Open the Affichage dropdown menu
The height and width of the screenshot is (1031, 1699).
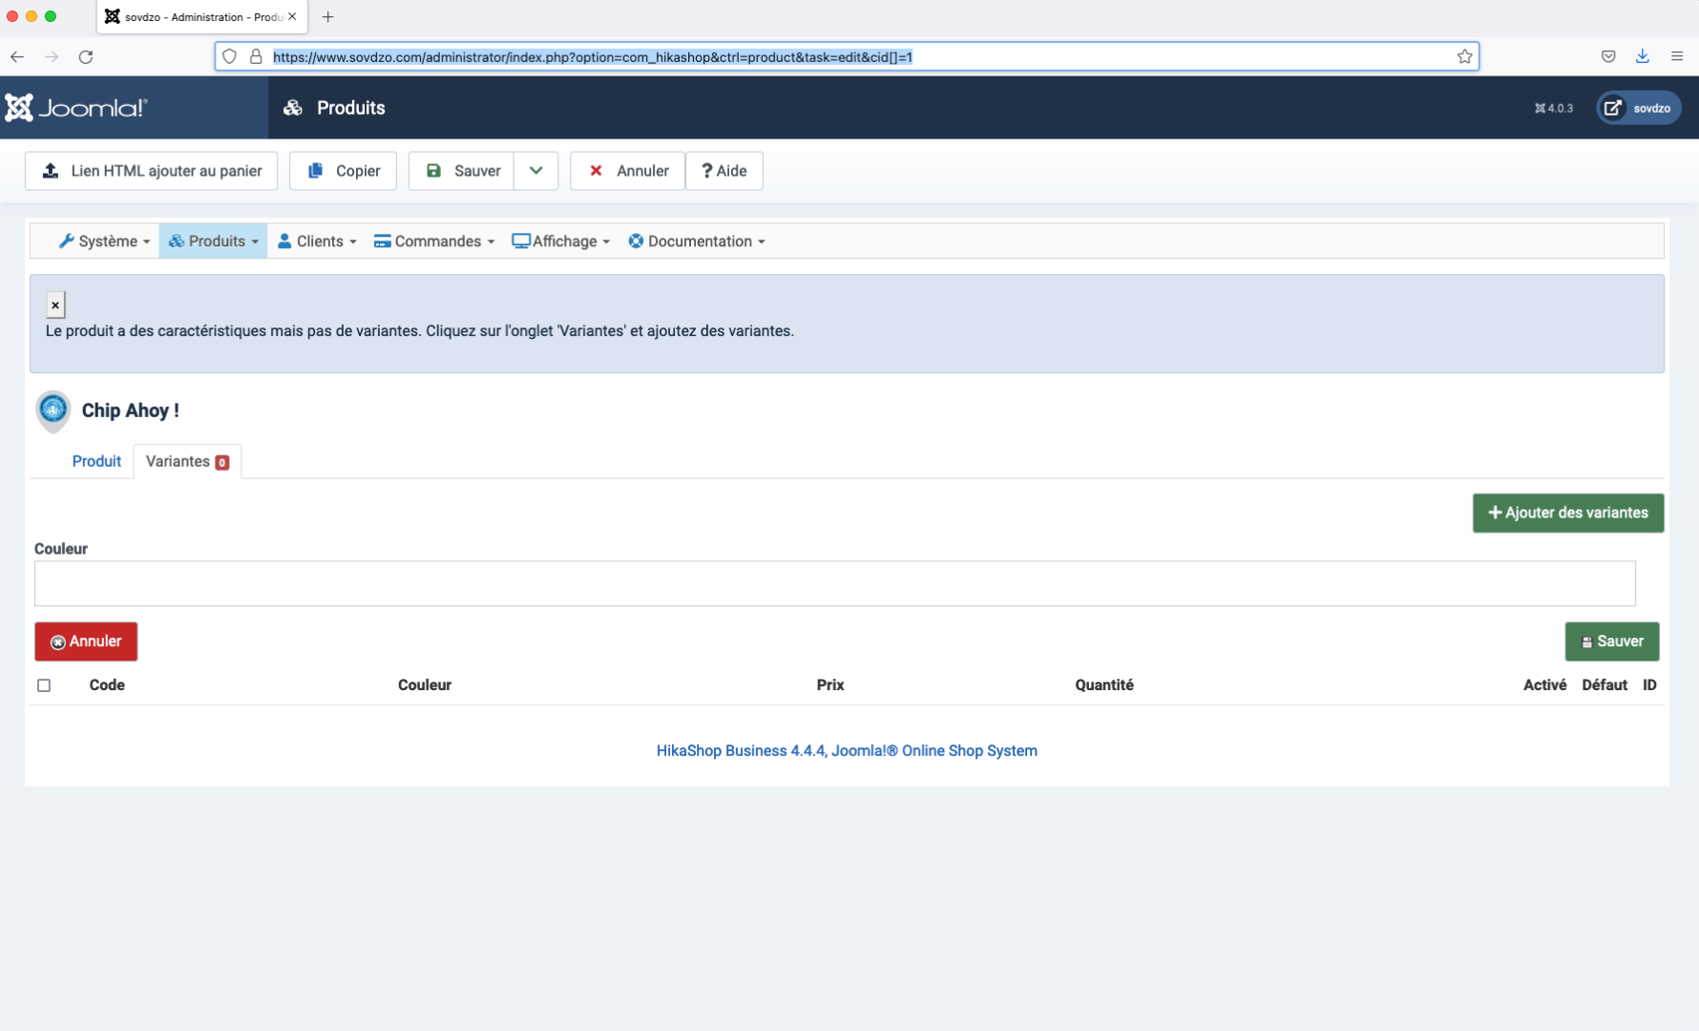pos(561,242)
